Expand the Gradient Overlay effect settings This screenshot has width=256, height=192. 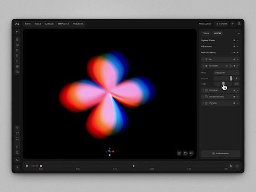(x=237, y=97)
